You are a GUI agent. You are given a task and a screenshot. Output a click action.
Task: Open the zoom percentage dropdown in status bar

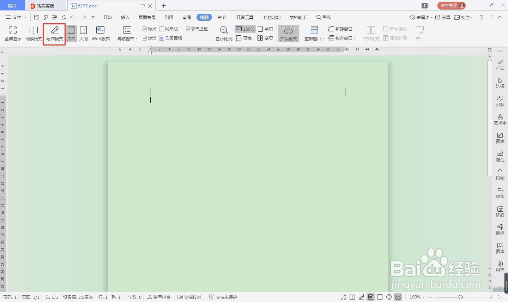click(x=423, y=297)
